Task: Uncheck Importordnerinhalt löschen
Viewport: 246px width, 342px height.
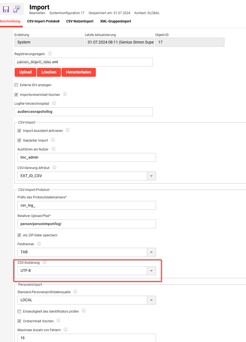Action: tap(16, 95)
